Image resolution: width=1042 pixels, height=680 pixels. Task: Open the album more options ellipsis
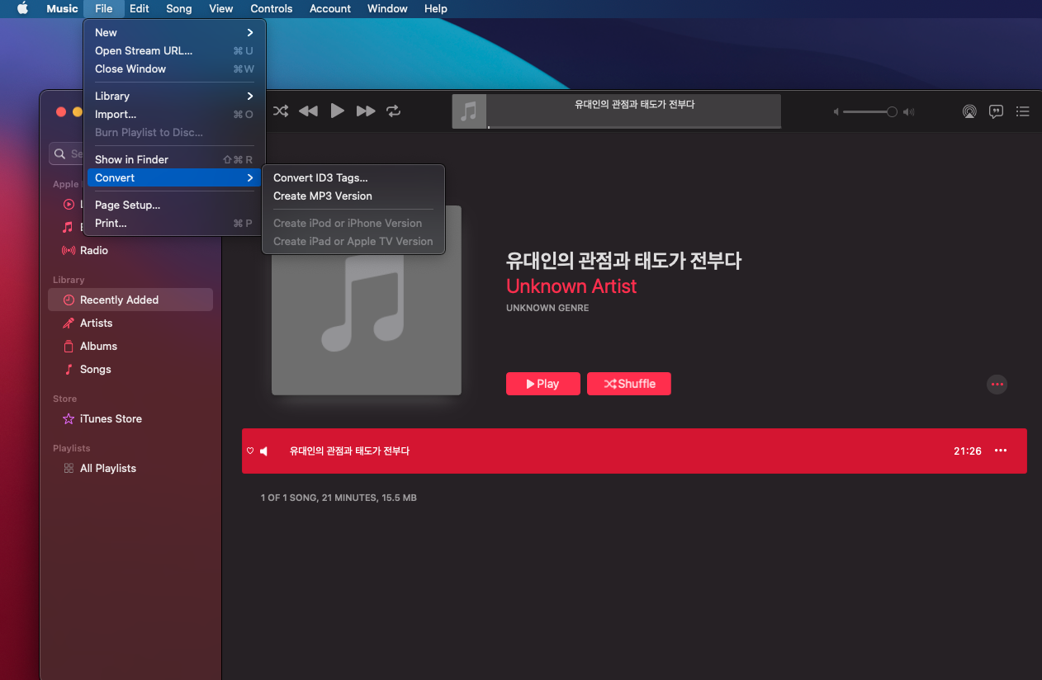(997, 384)
